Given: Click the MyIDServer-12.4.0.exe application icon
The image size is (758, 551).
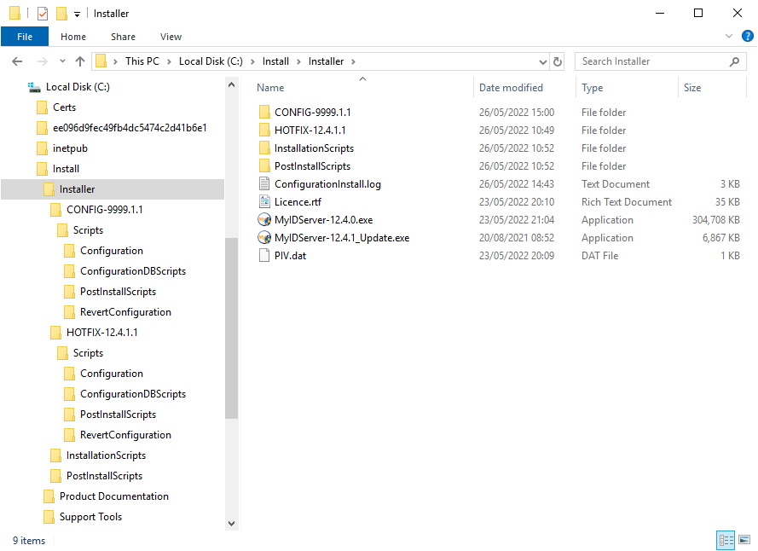Looking at the screenshot, I should (x=264, y=220).
